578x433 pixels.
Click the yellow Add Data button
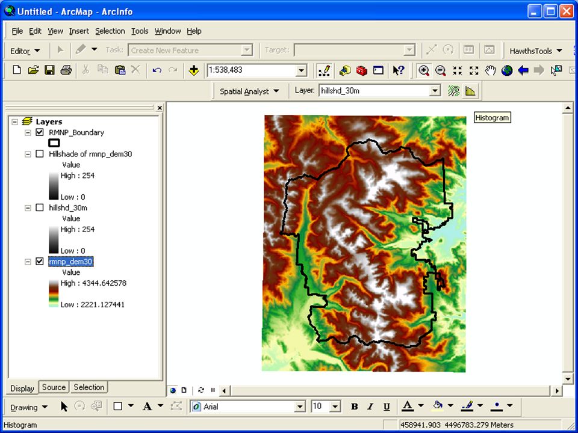(194, 70)
